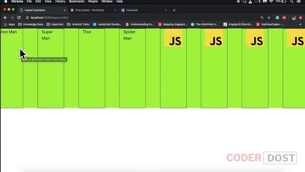This screenshot has width=305, height=172.
Task: Bookmark this page with star icon
Action: [269, 18]
